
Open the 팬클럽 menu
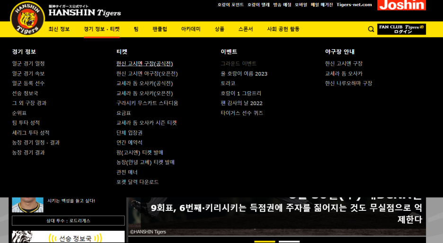click(x=159, y=29)
